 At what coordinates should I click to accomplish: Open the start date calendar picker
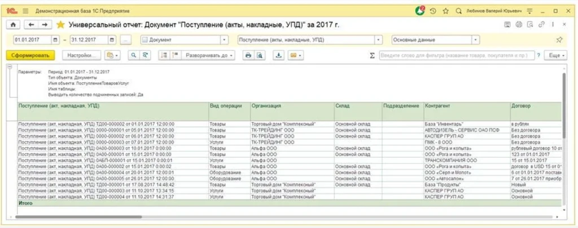(55, 40)
